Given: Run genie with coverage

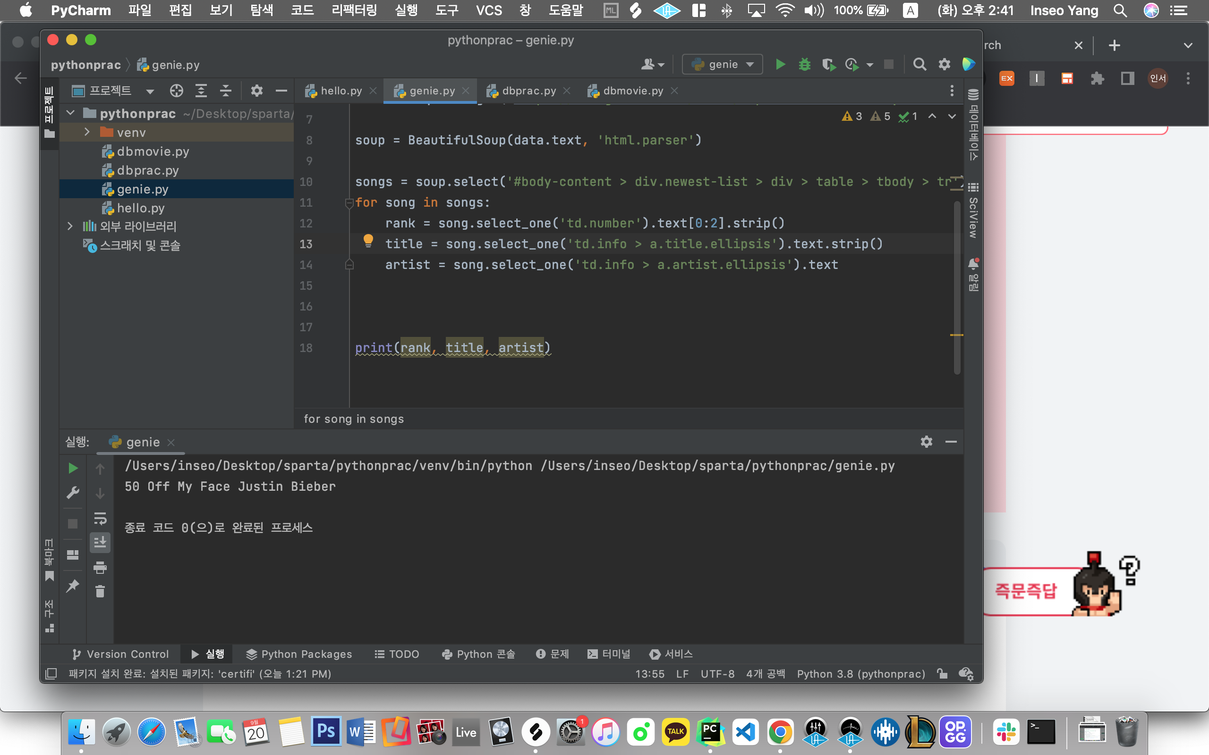Looking at the screenshot, I should click(x=829, y=65).
